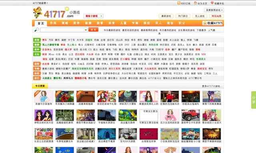Open the 更多41717小游戏 link
Viewport: 256px width, 153px height.
[x=212, y=86]
